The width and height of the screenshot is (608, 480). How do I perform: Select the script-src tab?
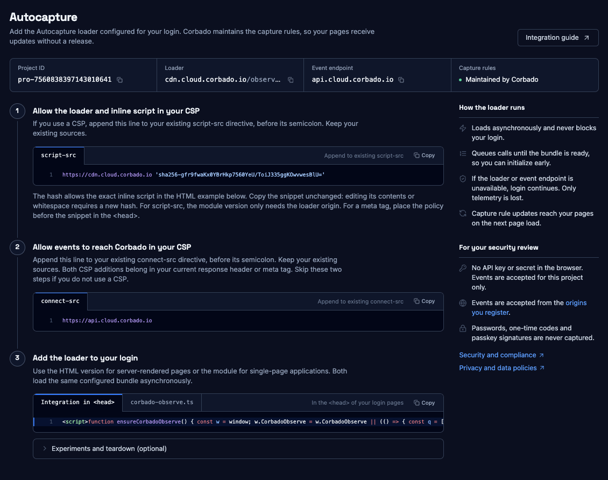point(59,156)
